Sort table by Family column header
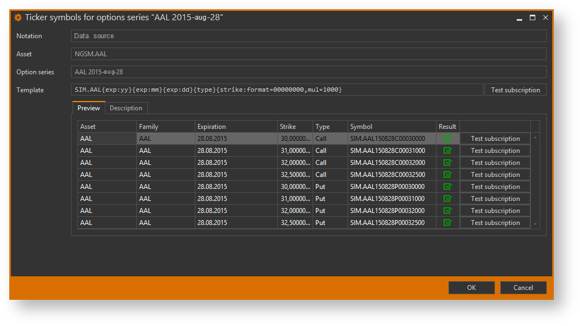Viewport: 580px width, 326px height. click(166, 127)
